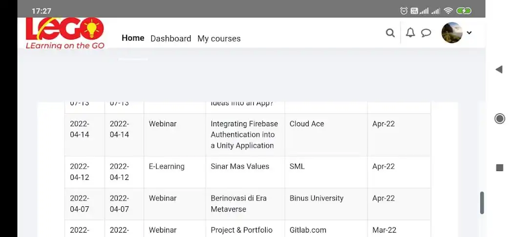Tap the Android recent apps square button

point(499,168)
